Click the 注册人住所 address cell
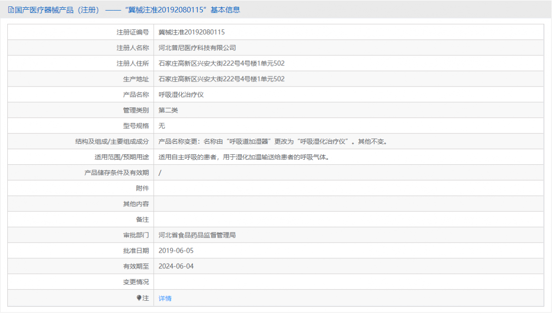The height and width of the screenshot is (314, 553). coord(222,63)
